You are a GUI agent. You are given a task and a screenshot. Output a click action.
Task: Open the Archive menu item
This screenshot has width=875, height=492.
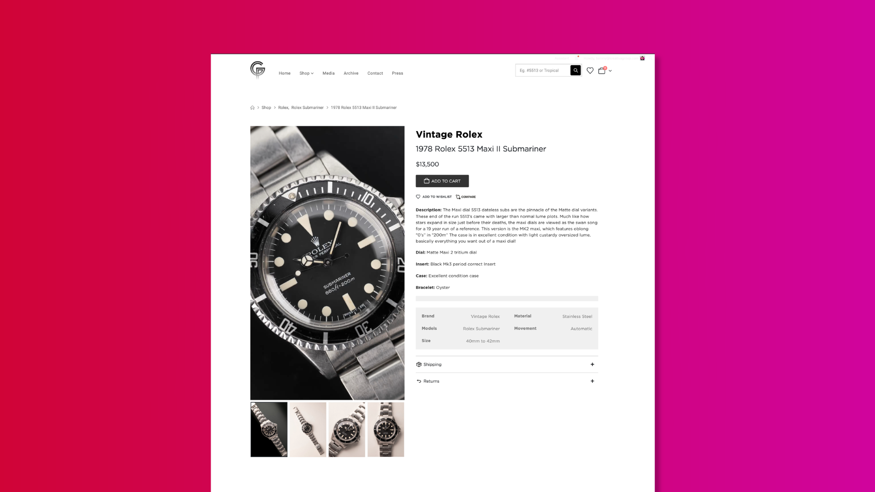point(351,73)
